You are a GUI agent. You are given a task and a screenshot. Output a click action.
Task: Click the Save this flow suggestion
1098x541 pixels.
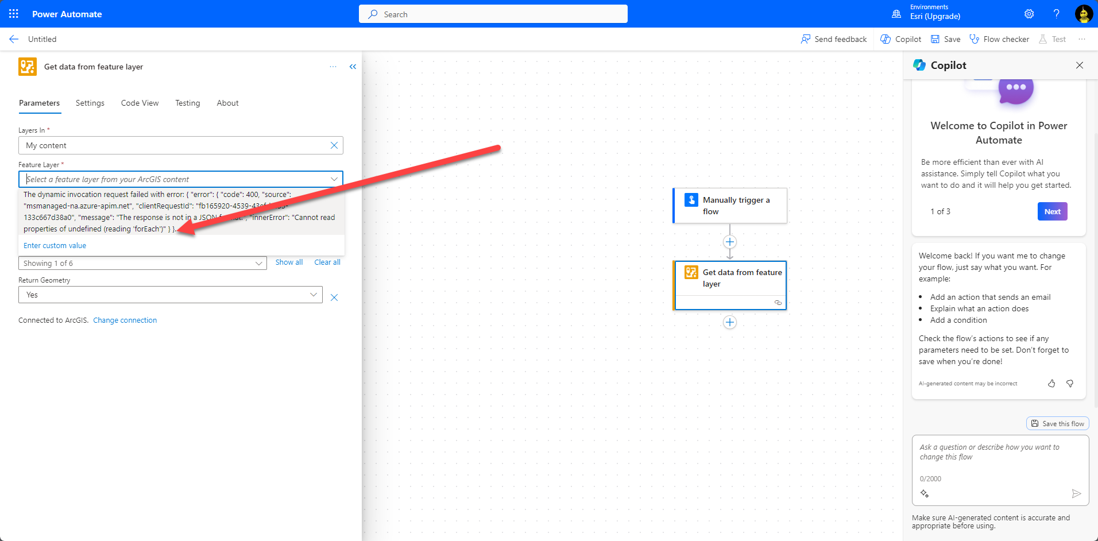(x=1058, y=424)
